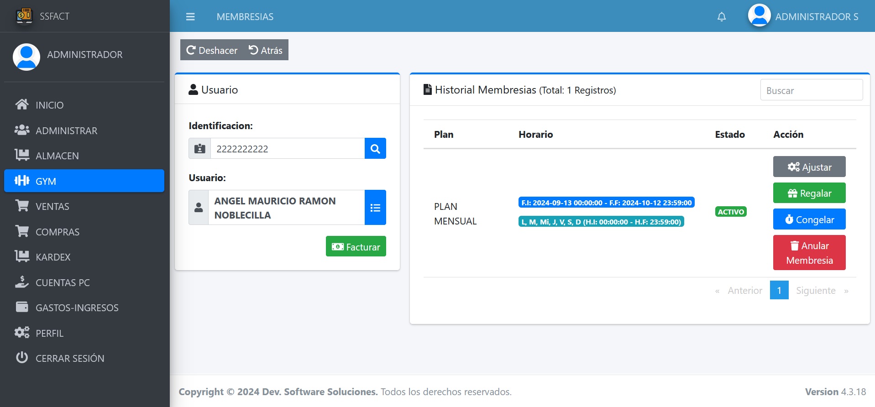Open the notifications bell
Screen dimensions: 875x407
(x=721, y=17)
